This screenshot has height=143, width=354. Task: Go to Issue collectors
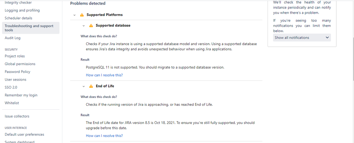(17, 116)
